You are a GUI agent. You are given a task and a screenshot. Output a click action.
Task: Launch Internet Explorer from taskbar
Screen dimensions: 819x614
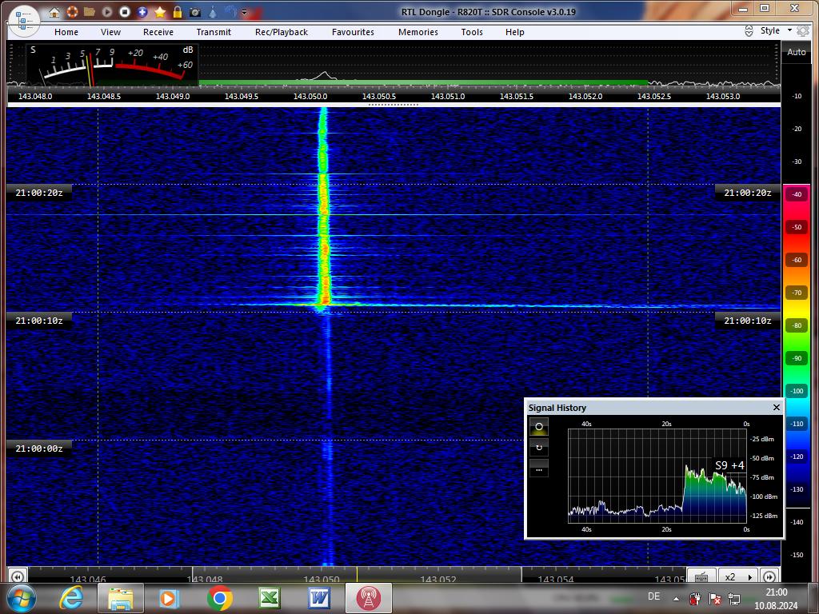coord(72,598)
